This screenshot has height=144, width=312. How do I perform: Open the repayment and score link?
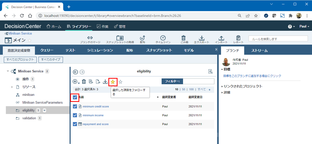(x=95, y=124)
